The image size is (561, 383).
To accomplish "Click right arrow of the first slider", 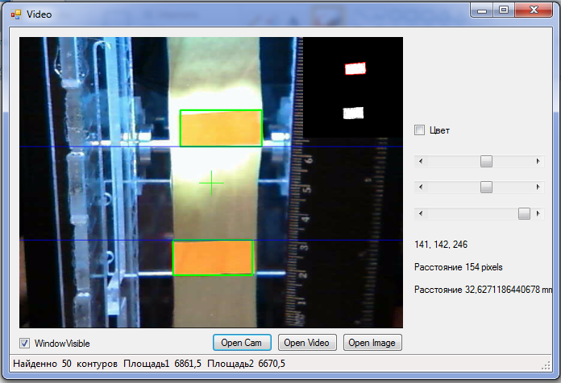I will coord(538,162).
